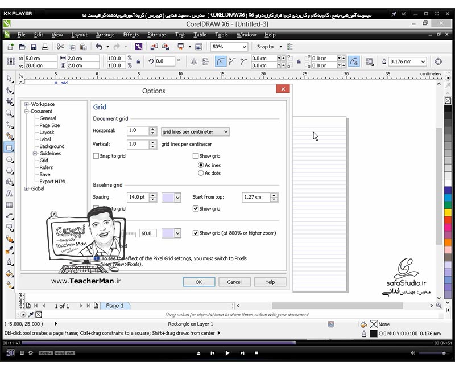Click Cancel in the Options dialog
Viewport: 455px width, 370px height.
point(234,282)
